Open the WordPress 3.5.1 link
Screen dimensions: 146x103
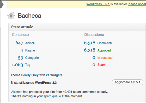tap(98, 4)
